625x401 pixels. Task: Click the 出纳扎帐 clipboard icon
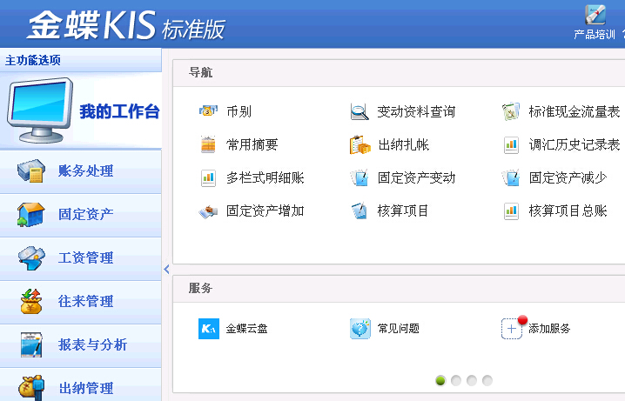click(360, 144)
